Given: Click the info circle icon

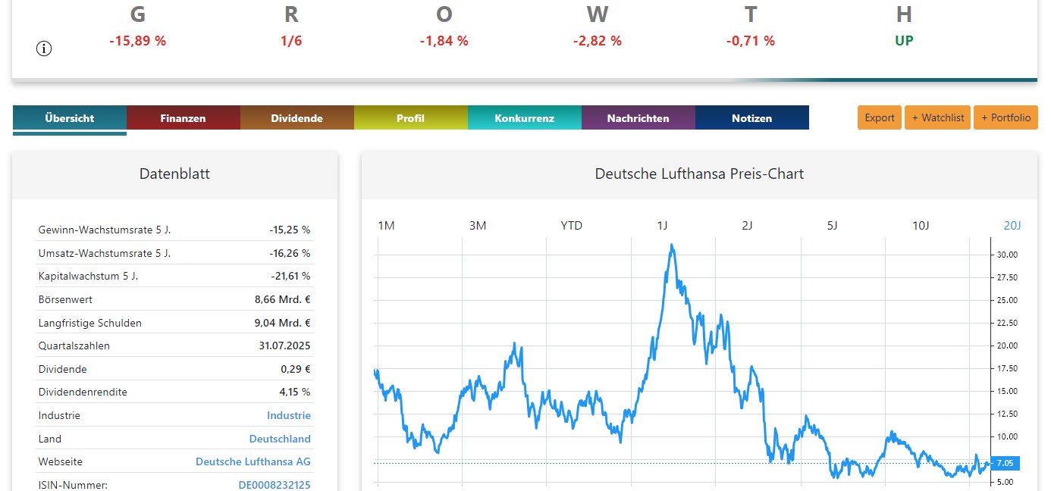Looking at the screenshot, I should [44, 48].
